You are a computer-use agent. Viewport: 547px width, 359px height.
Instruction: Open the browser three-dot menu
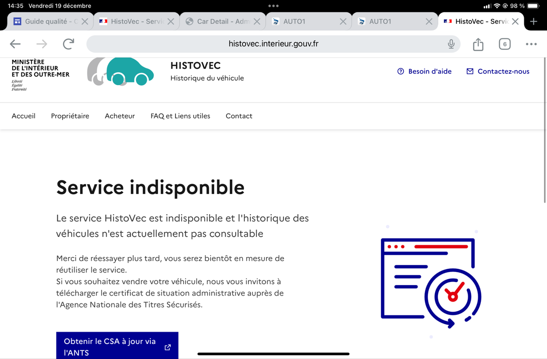pos(531,44)
